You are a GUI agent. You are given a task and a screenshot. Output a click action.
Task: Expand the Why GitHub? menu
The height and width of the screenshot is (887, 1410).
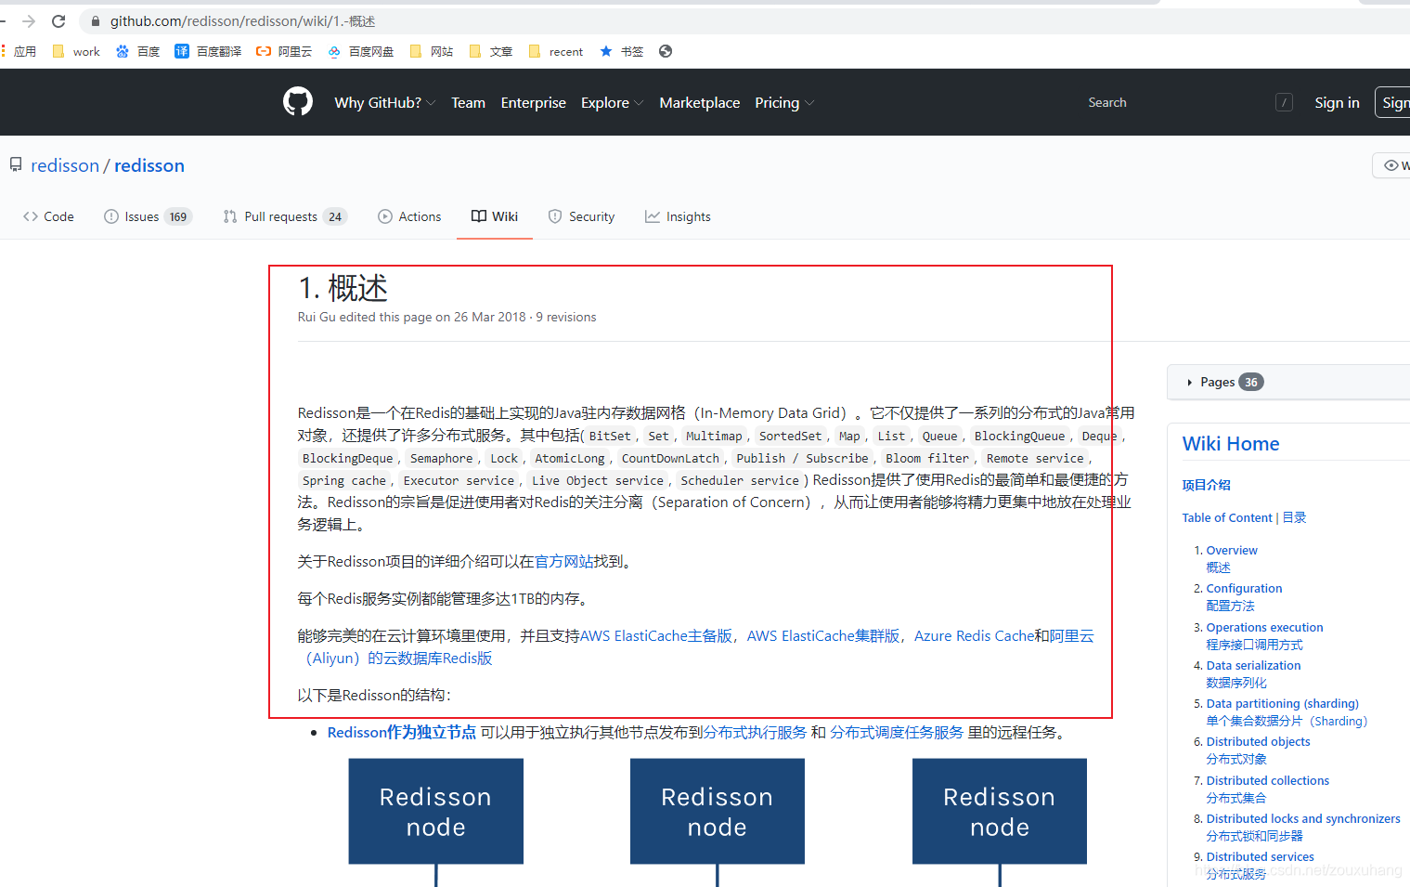(385, 102)
